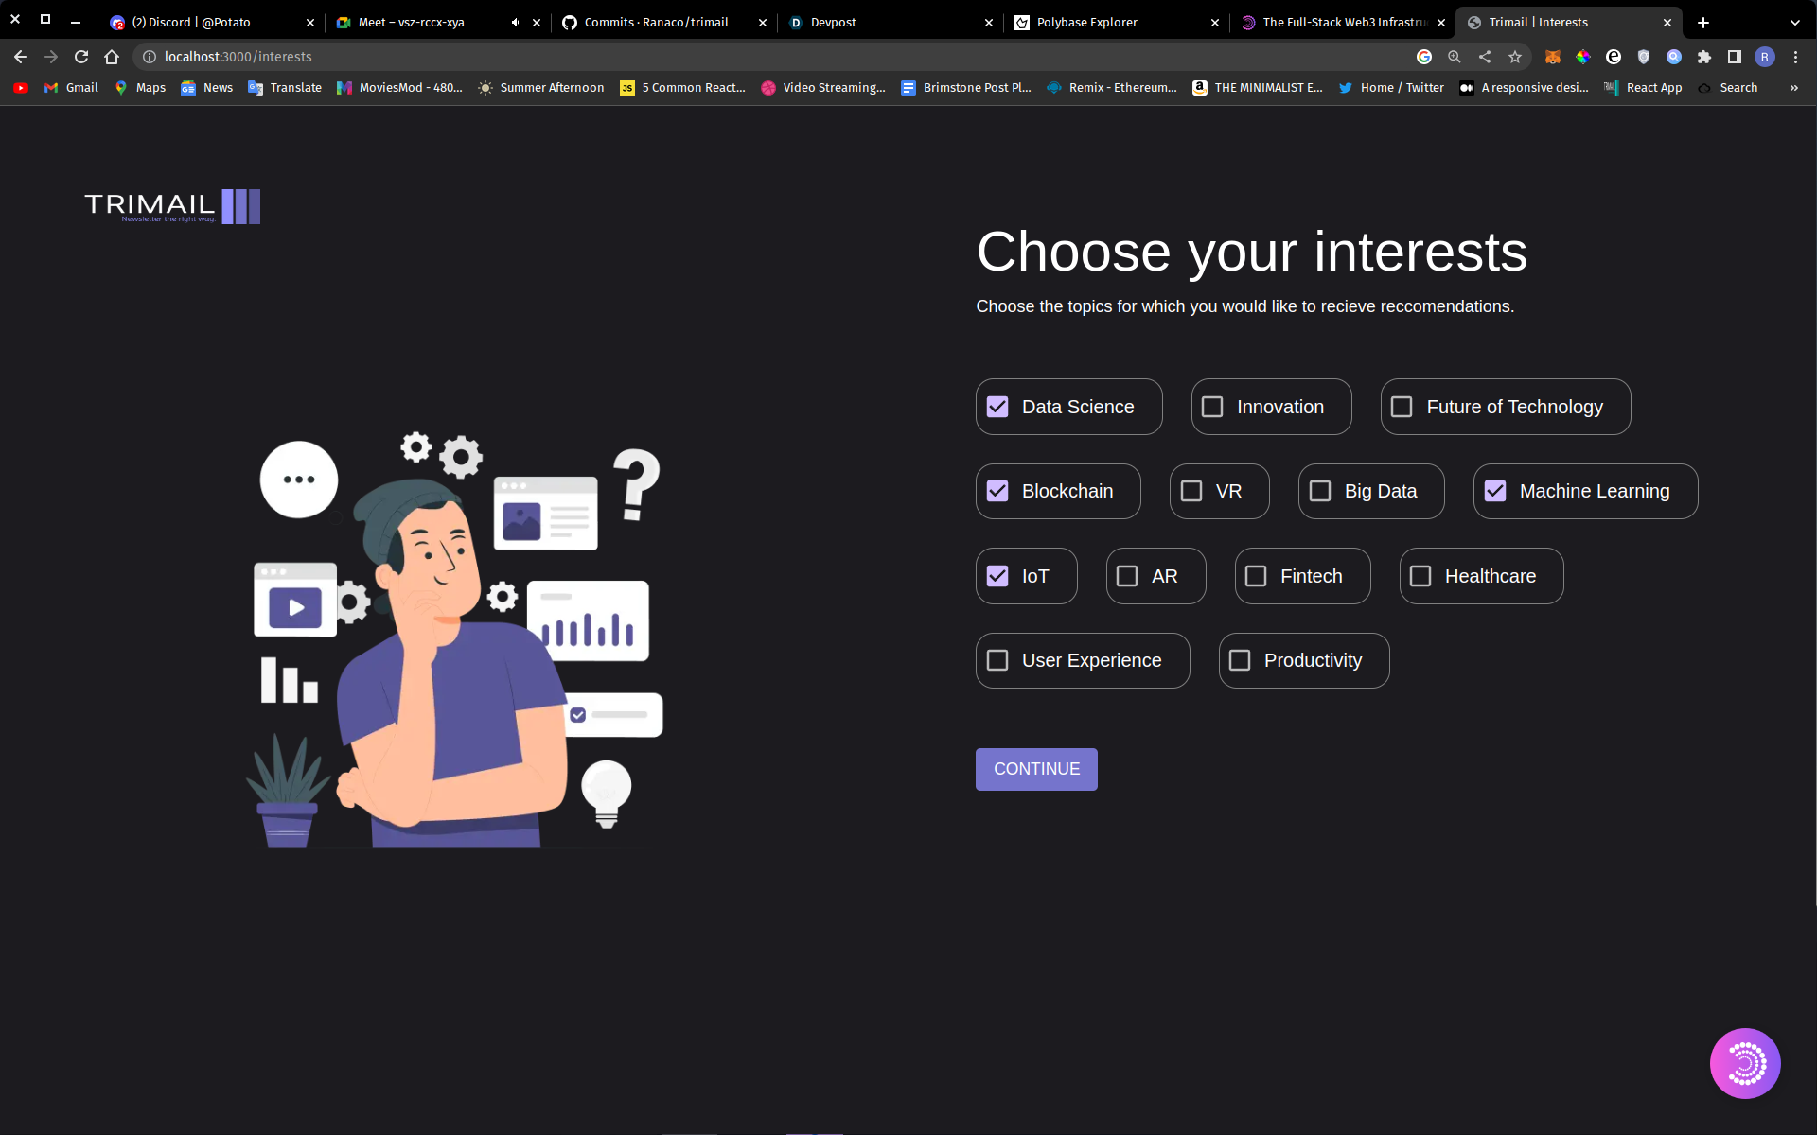1817x1135 pixels.
Task: Click the purple floating chat widget icon
Action: (1744, 1063)
